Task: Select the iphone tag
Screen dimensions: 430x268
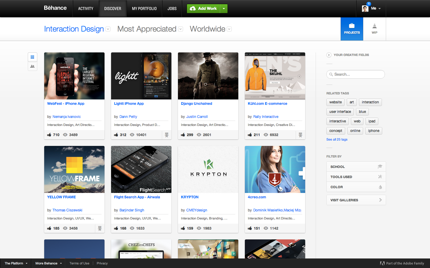Action: (374, 131)
